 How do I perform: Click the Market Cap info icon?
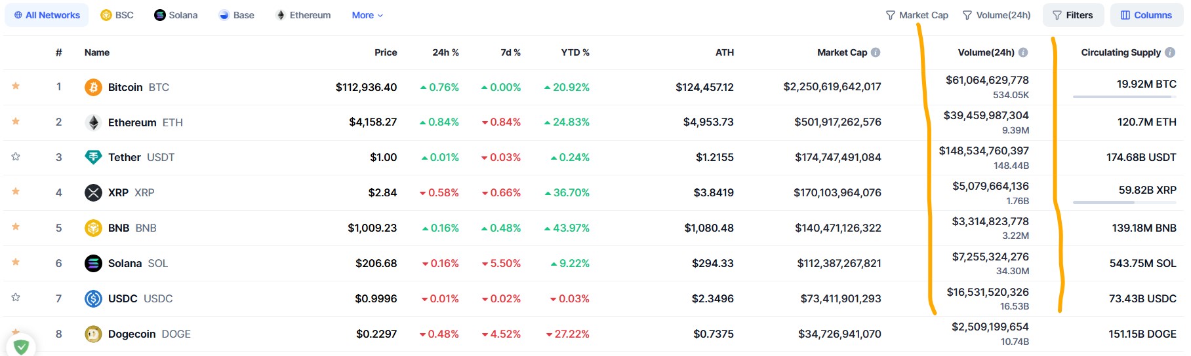(876, 52)
